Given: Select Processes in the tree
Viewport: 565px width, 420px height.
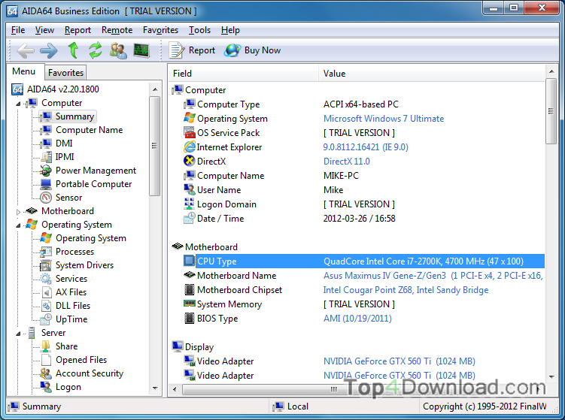Looking at the screenshot, I should point(74,252).
